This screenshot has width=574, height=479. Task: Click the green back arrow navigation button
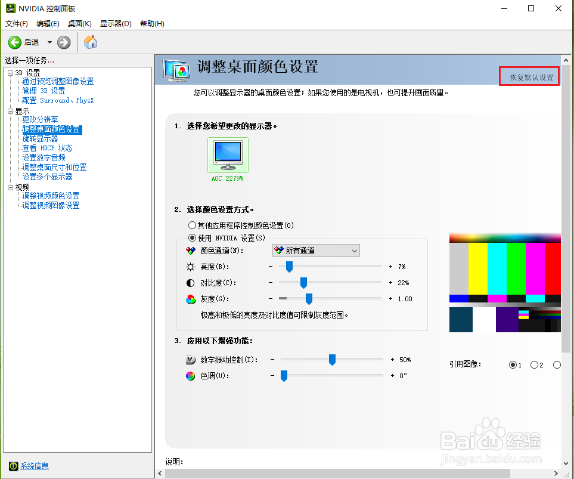pyautogui.click(x=15, y=42)
